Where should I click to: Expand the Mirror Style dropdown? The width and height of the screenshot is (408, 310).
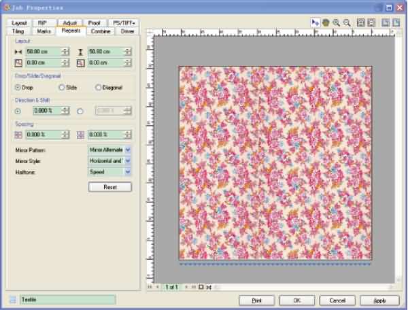(127, 160)
